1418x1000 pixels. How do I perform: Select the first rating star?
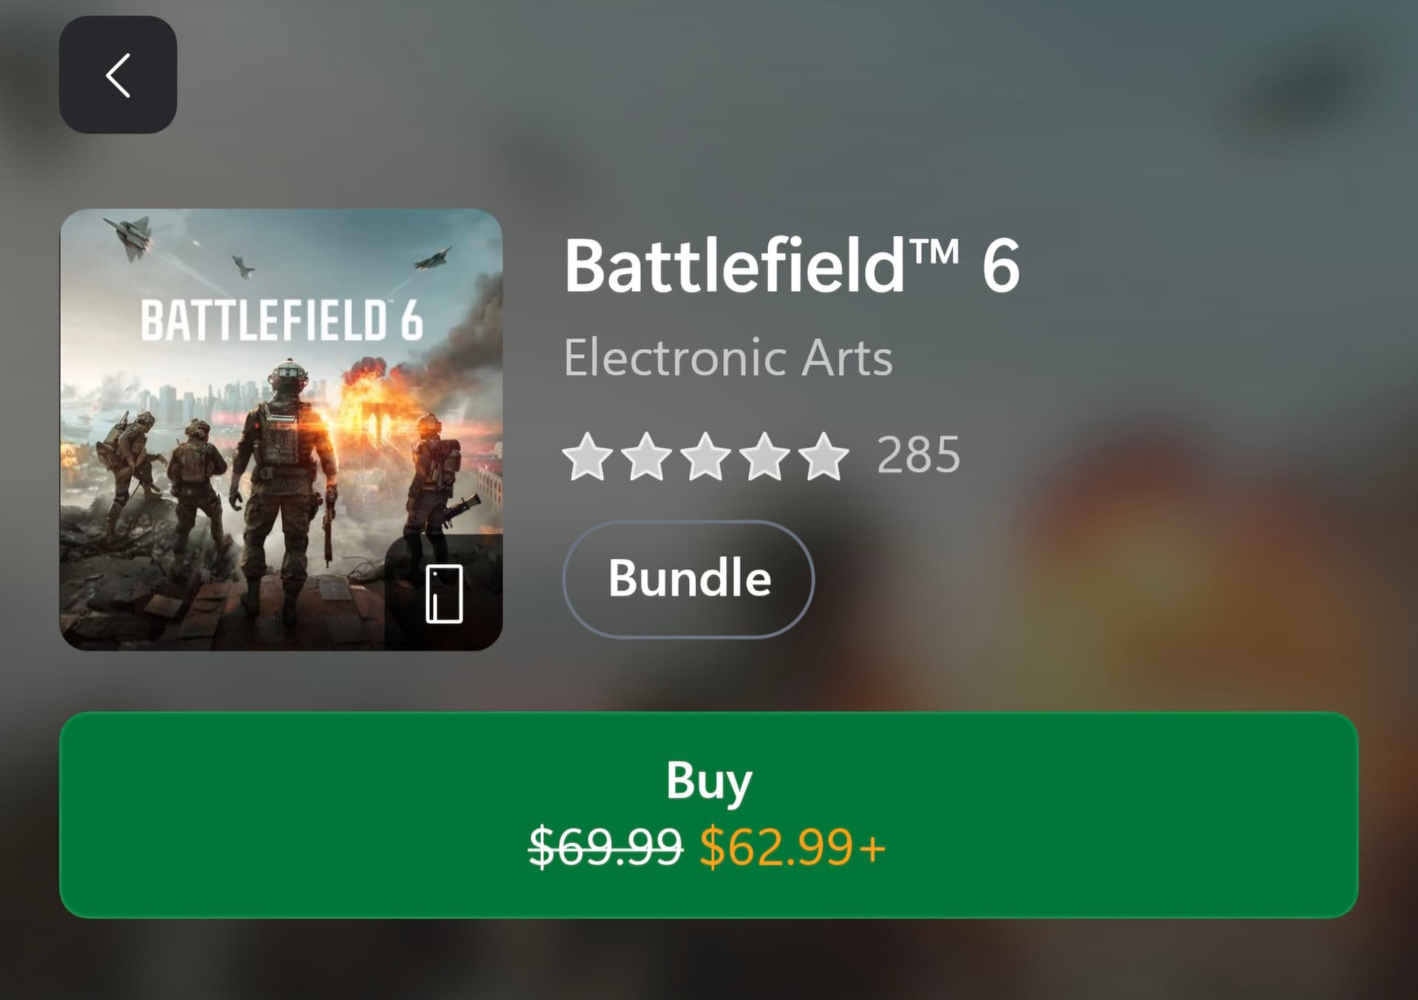pos(587,456)
